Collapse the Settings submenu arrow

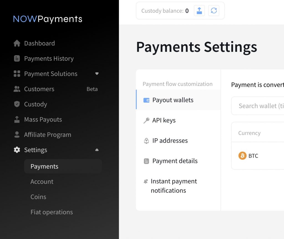97,150
